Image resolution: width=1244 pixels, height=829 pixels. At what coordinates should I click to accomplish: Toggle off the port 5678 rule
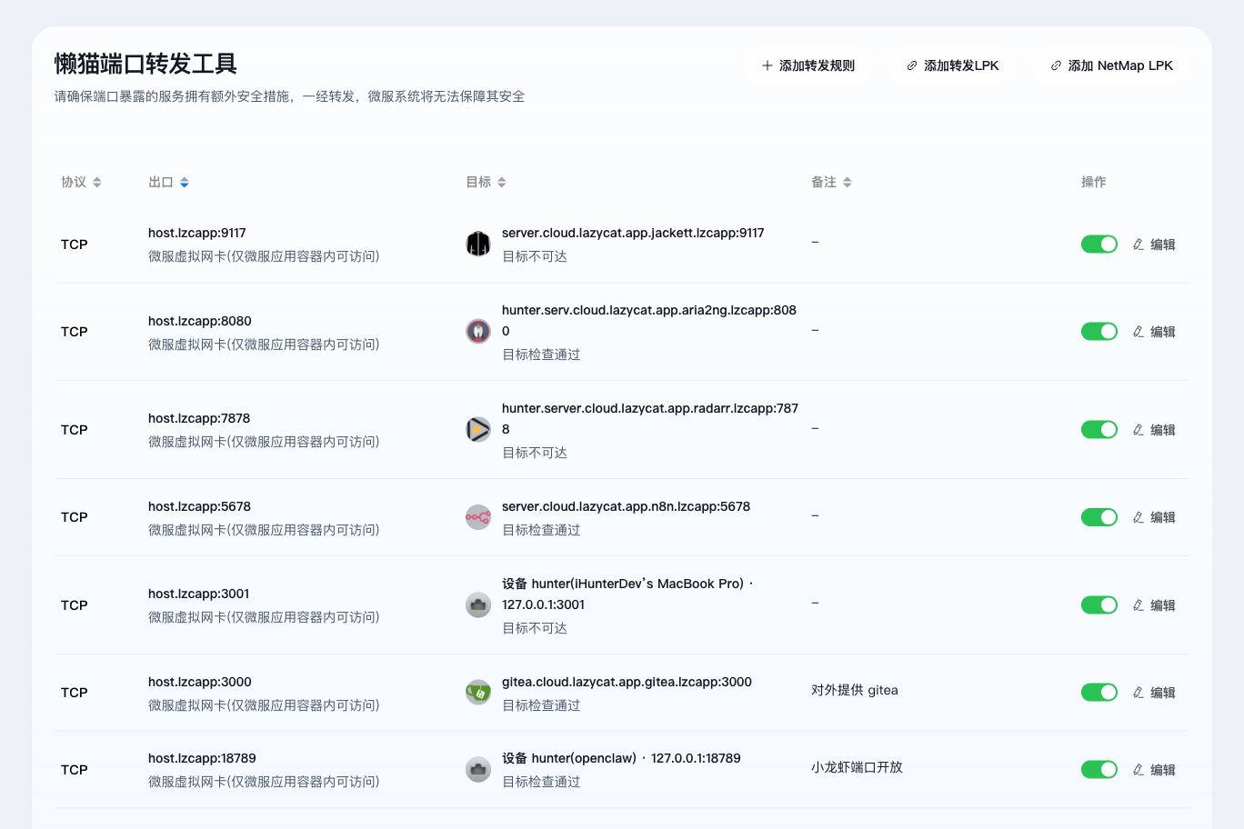click(x=1099, y=517)
